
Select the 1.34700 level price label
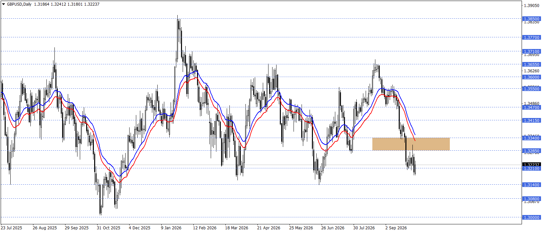click(x=531, y=107)
